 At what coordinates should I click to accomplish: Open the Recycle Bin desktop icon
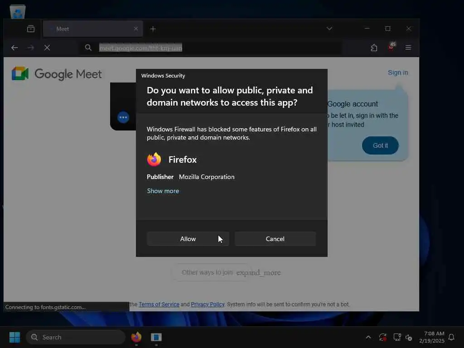[18, 11]
